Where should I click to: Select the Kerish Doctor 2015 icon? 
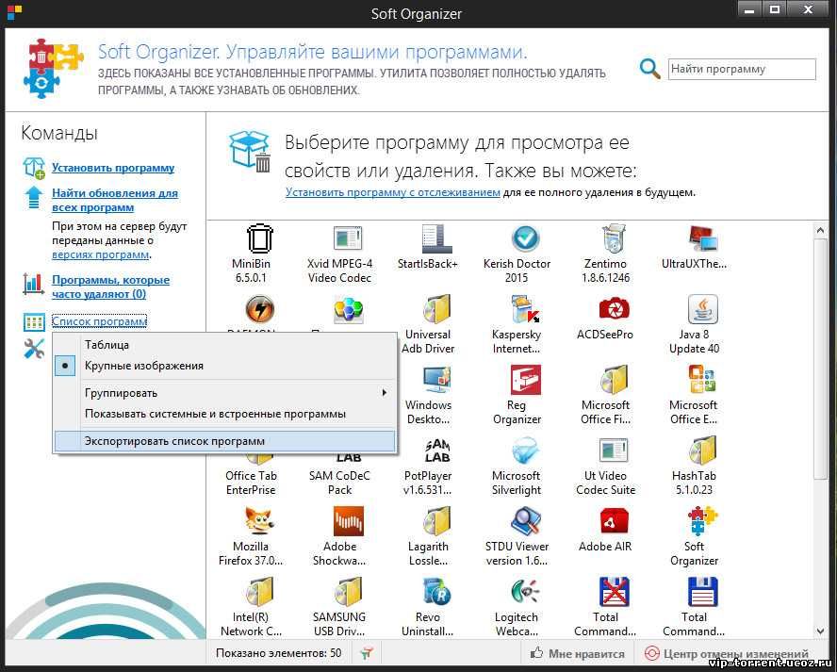[x=525, y=238]
